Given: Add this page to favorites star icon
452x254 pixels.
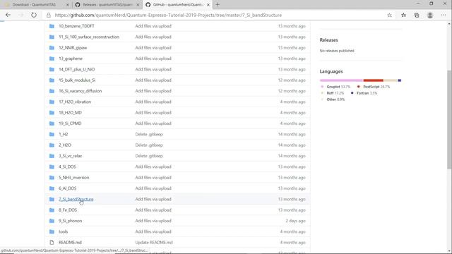Looking at the screenshot, I should (x=389, y=15).
